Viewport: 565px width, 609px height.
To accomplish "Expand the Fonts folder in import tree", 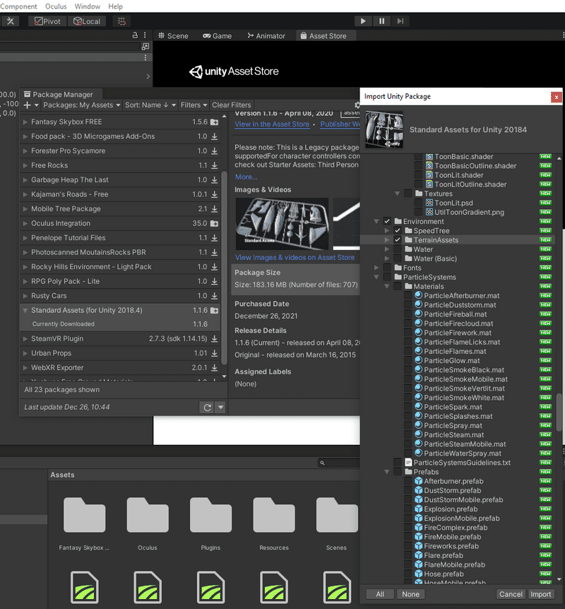I will 376,268.
